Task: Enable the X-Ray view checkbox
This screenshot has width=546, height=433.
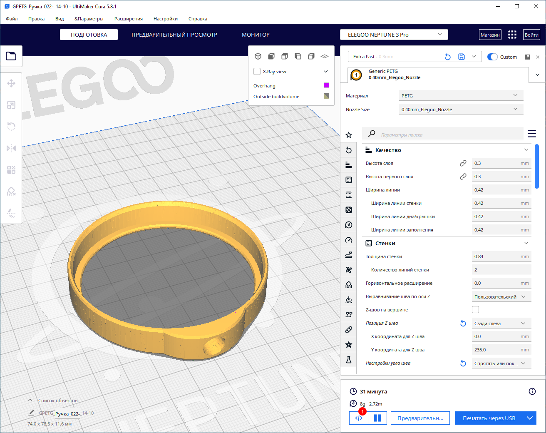Action: (x=257, y=72)
